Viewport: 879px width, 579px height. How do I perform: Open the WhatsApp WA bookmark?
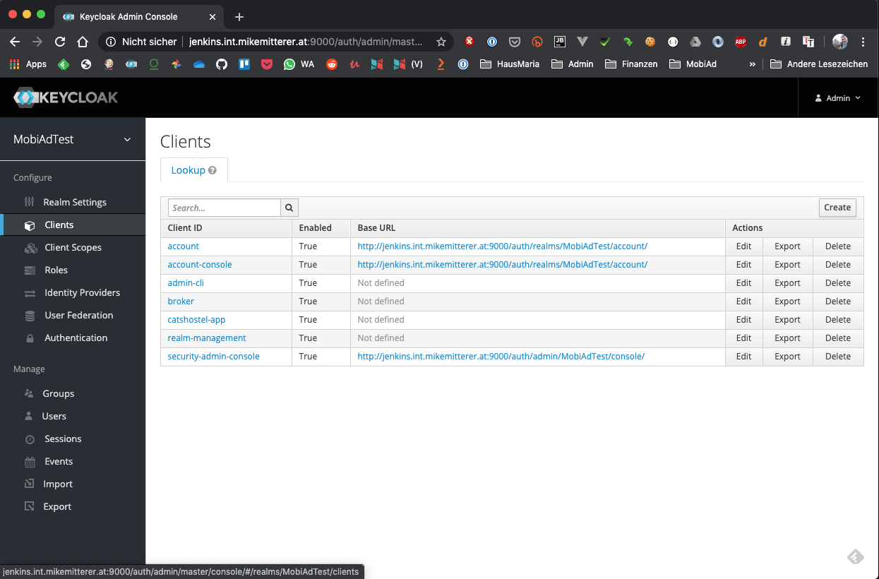click(299, 64)
